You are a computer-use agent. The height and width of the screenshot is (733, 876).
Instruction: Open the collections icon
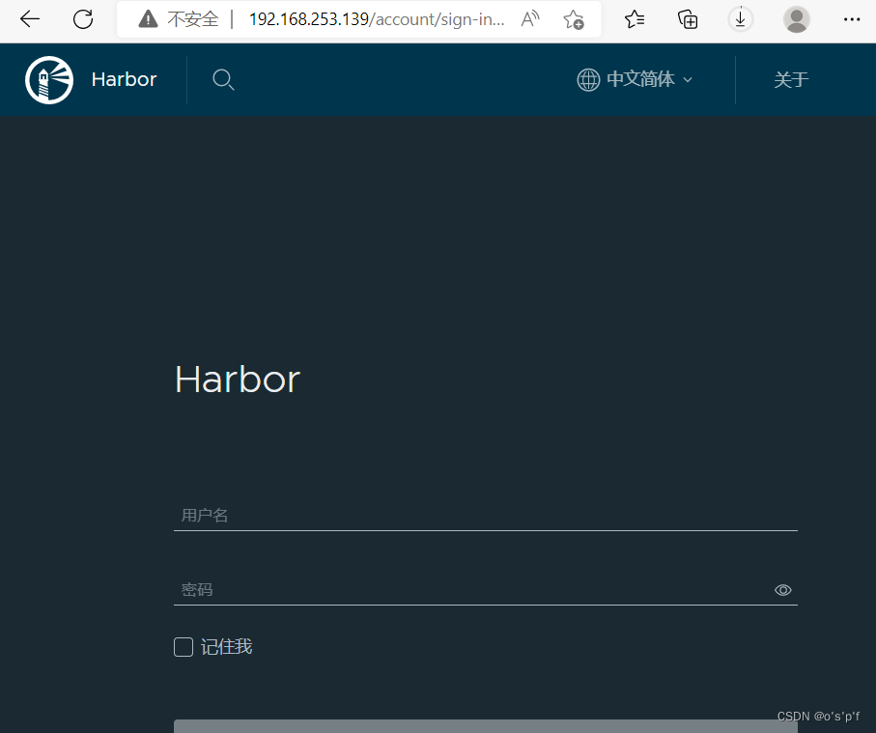click(688, 19)
